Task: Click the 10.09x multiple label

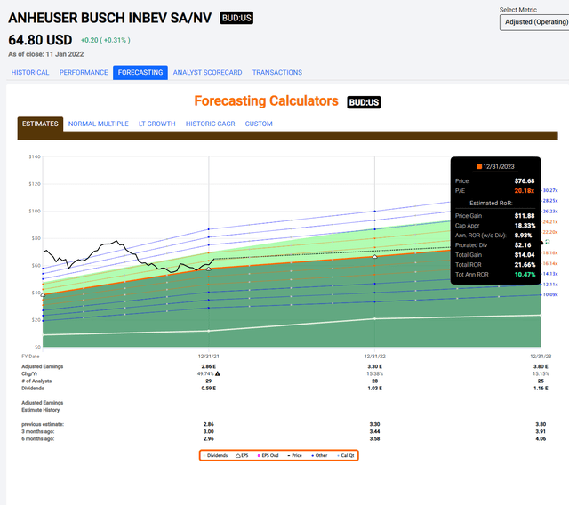Action: pos(550,294)
